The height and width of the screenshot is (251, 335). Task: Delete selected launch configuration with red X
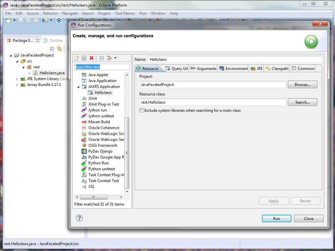click(91, 58)
